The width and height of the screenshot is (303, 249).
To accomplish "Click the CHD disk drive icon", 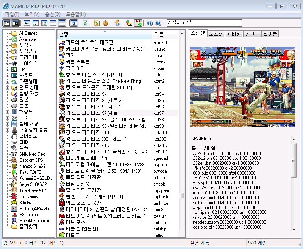I will click(x=14, y=142).
